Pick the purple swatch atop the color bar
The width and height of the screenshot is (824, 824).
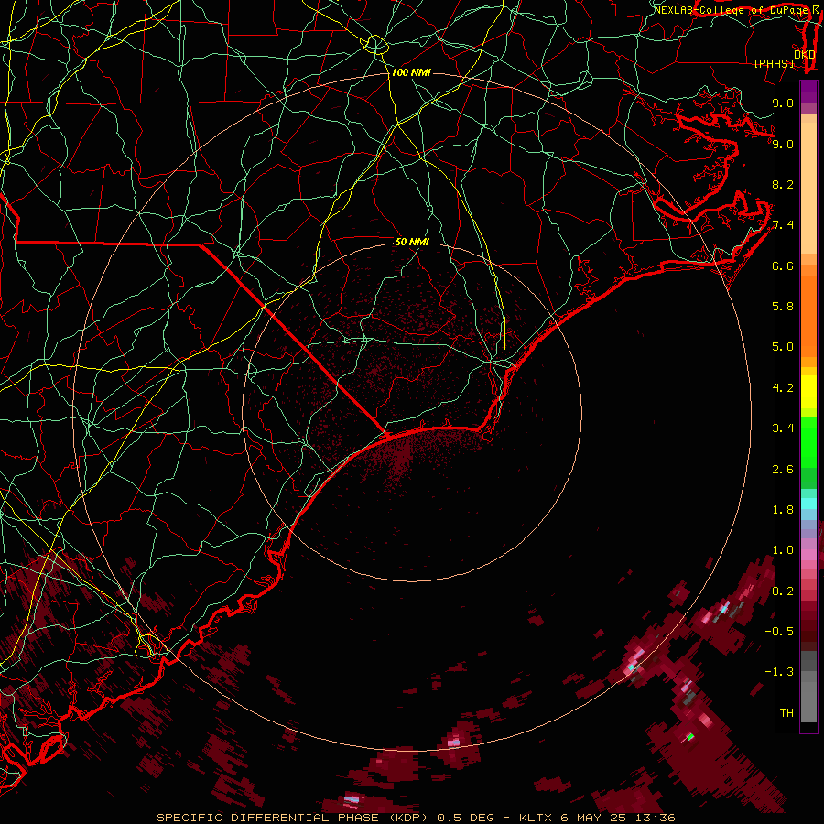pos(808,92)
